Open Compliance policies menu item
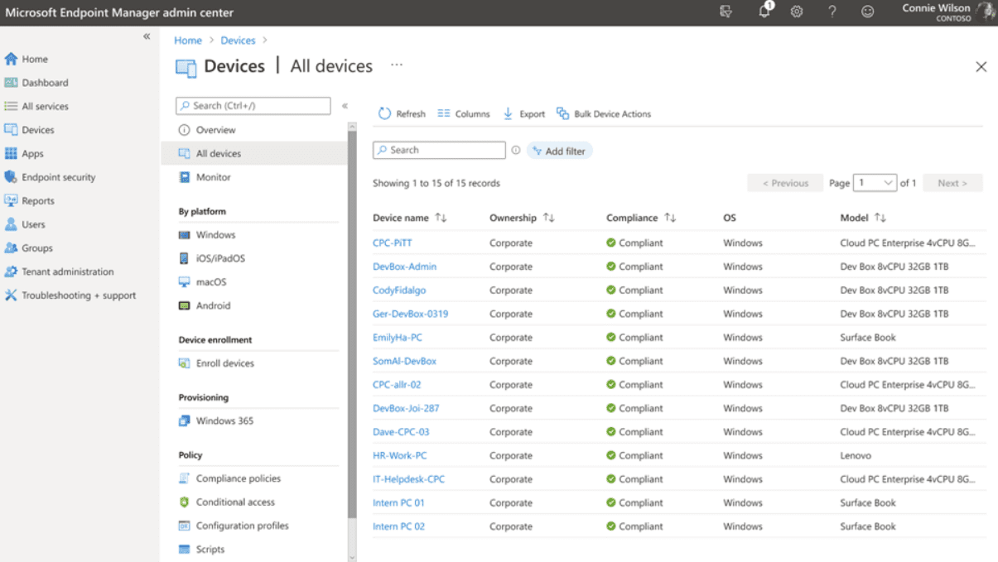The width and height of the screenshot is (998, 562). point(238,478)
